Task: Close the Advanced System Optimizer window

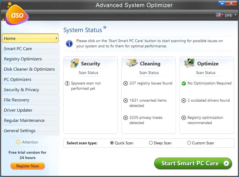Action: point(231,3)
